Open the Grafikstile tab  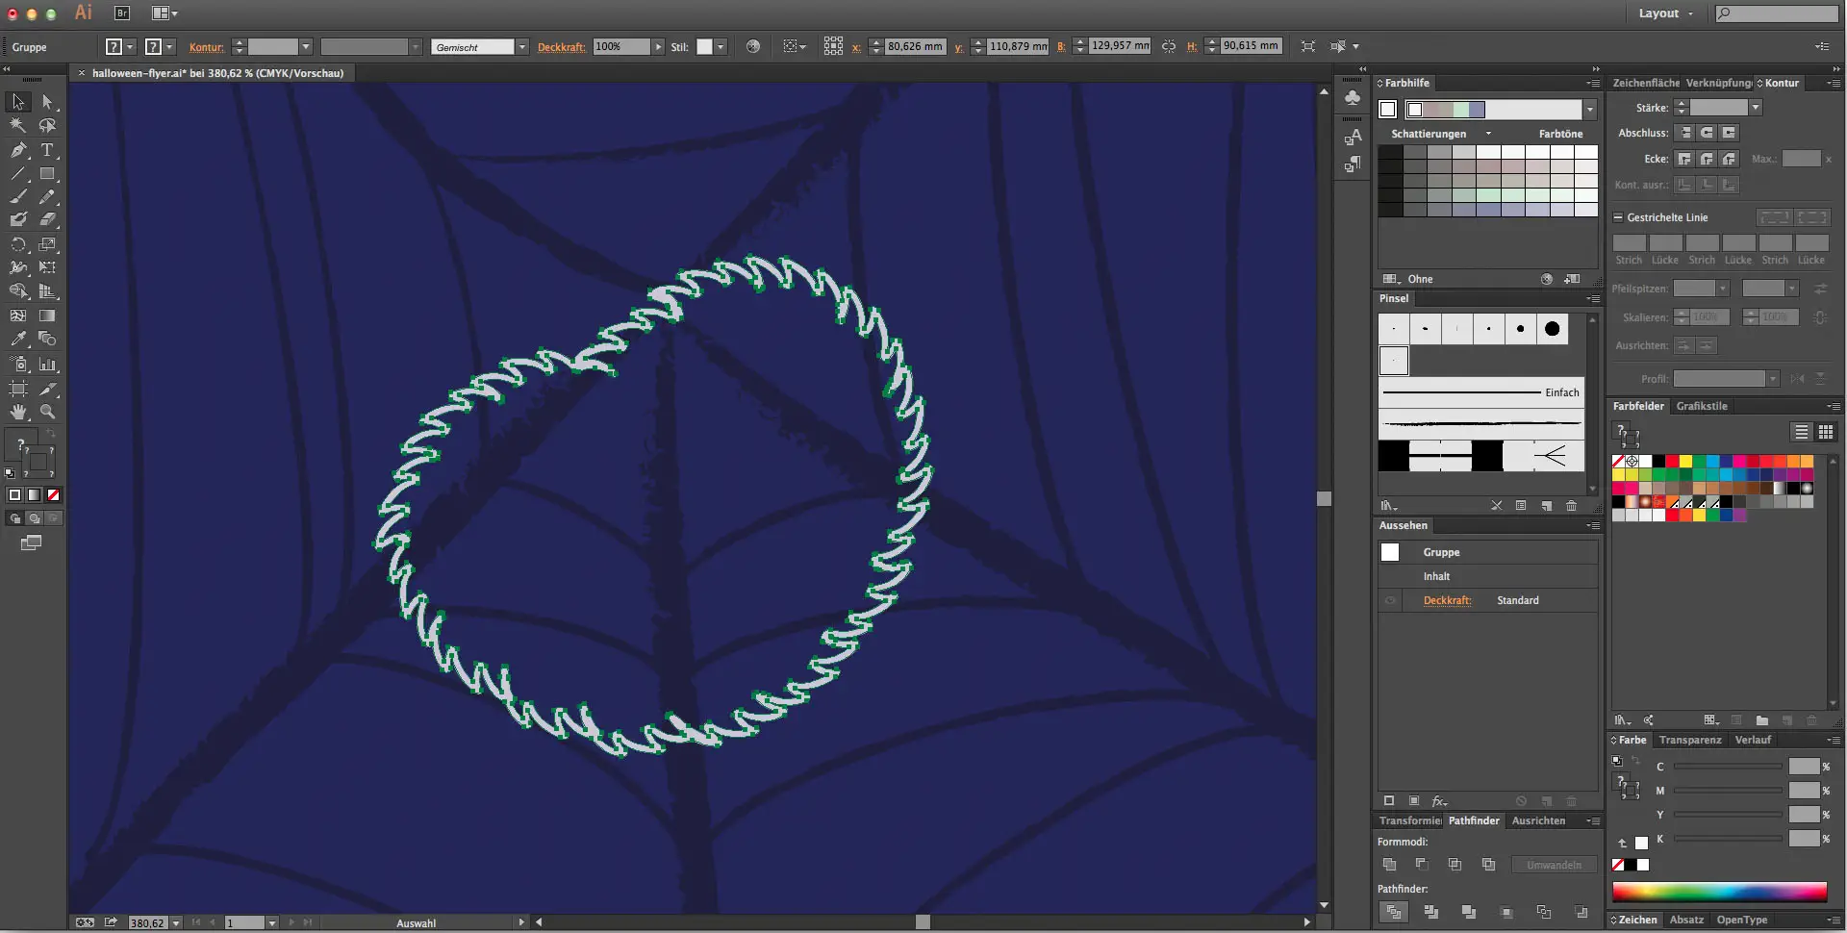pyautogui.click(x=1701, y=406)
